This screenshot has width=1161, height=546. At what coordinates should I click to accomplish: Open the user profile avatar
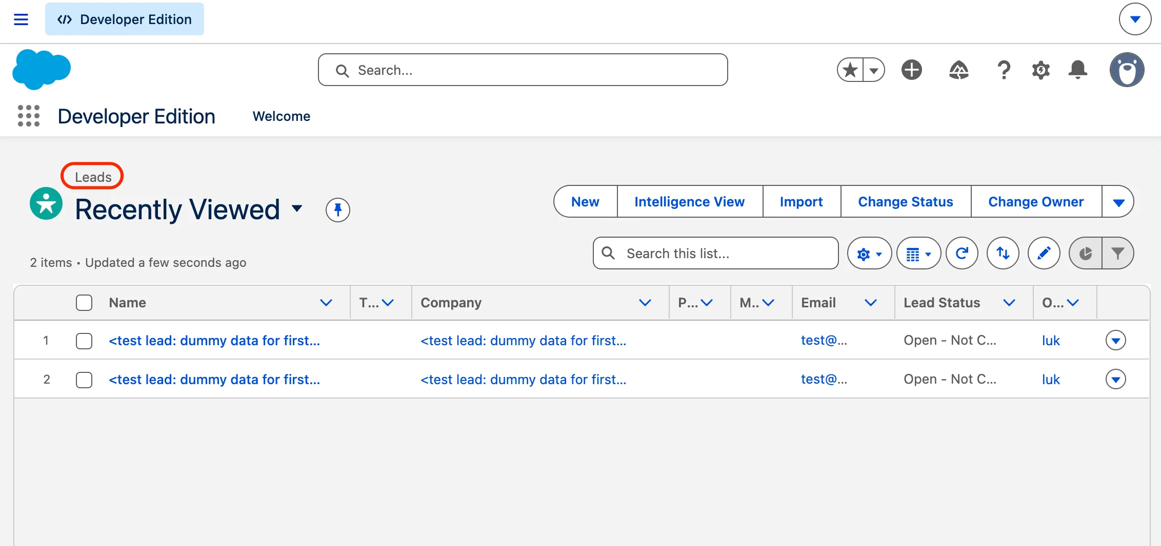pyautogui.click(x=1127, y=70)
